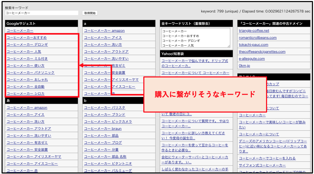Screen dimensions: 314x174
Task: Open the サイフォン式コーヒーメーカー link
Action: click(262, 165)
